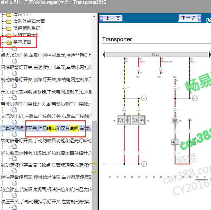Collapse the 基本装备 folder node
The image size is (211, 210).
click(2, 43)
